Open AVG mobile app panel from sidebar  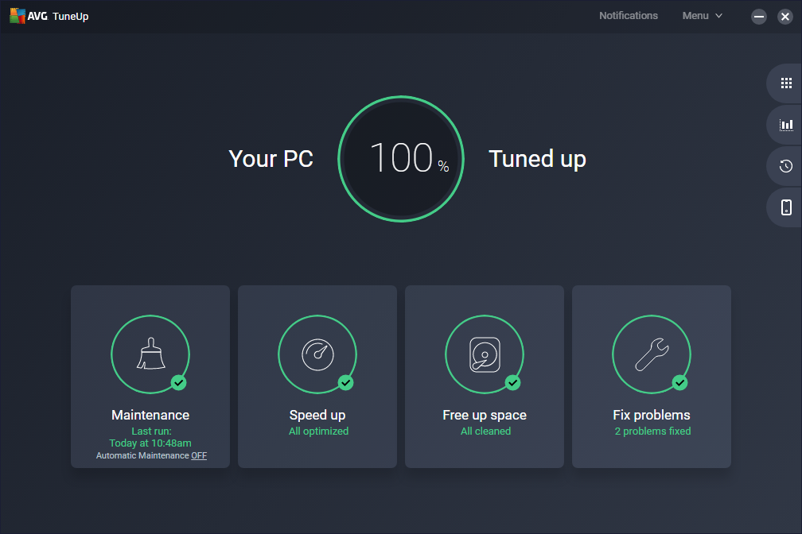(x=785, y=207)
